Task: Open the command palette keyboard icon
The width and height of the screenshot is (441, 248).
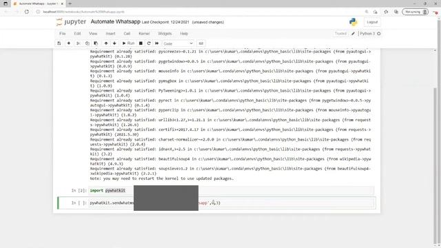Action: tap(201, 43)
